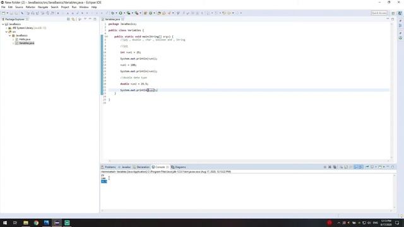Open the Help menu
Viewport: 404px width, 227px height.
tap(94, 7)
